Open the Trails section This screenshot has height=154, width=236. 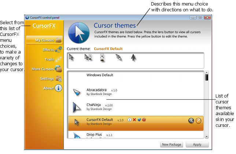pyautogui.click(x=49, y=59)
